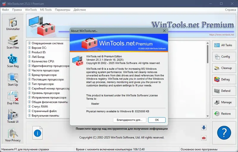Viewport: 238px width, 152px height.
Task: Click the WinTools.net toolbox logo in banner
Action: pos(42,26)
